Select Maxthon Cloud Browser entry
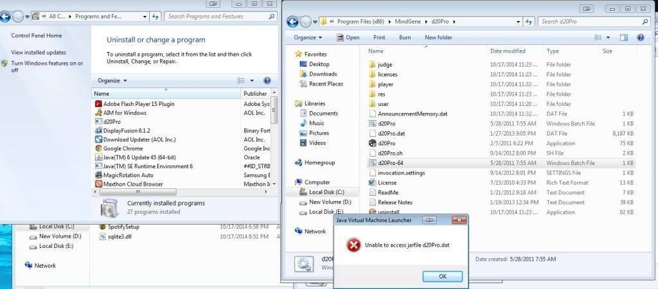 click(133, 184)
